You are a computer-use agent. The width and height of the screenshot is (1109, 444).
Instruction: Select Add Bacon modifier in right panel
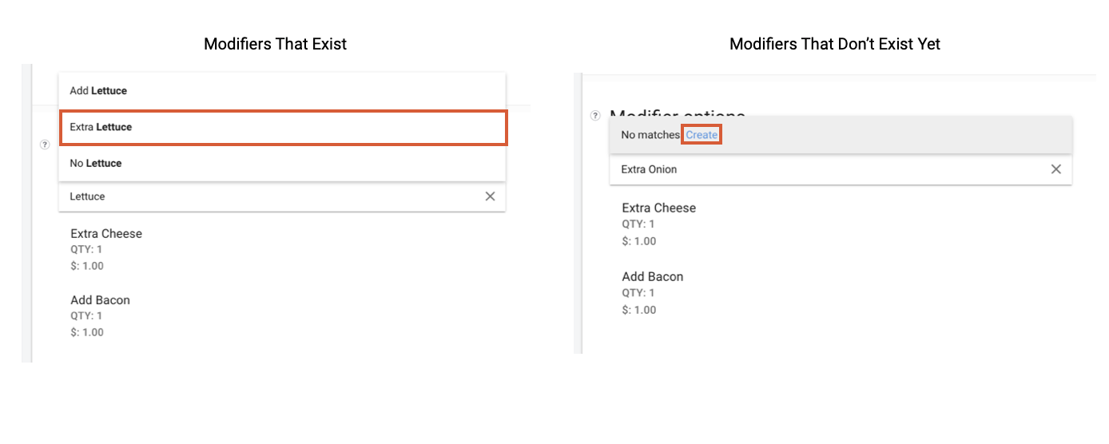coord(653,276)
